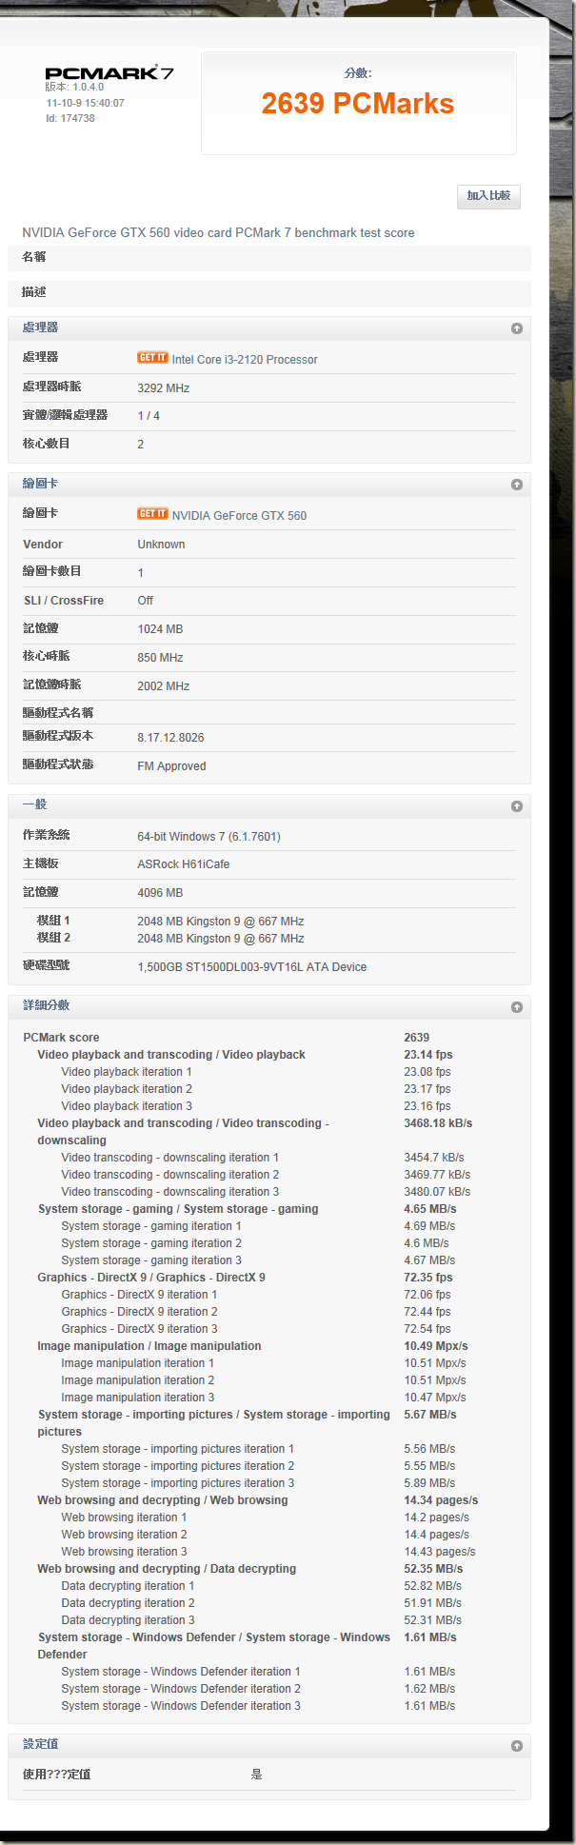
Task: Click GET IT badge next to NVIDIA GeForce GTX 560
Action: pyautogui.click(x=152, y=514)
